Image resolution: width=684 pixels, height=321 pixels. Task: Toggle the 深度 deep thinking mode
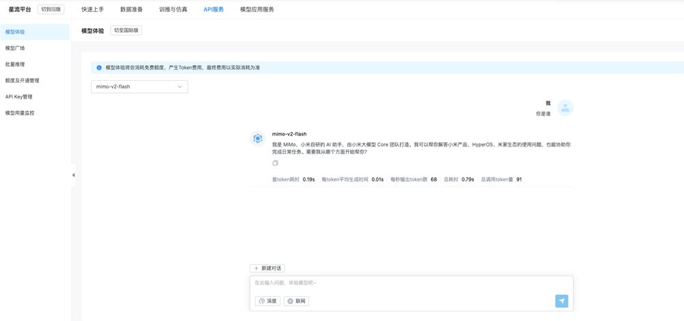[267, 301]
